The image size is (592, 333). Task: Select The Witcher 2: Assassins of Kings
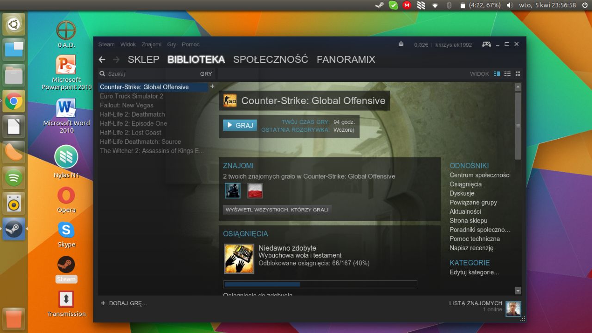[x=153, y=151]
